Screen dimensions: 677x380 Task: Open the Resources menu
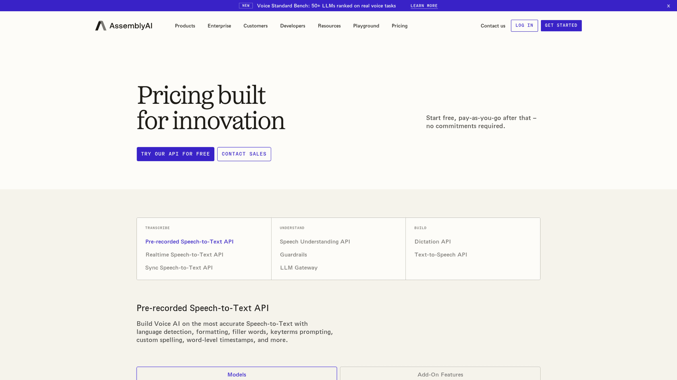[x=329, y=26]
